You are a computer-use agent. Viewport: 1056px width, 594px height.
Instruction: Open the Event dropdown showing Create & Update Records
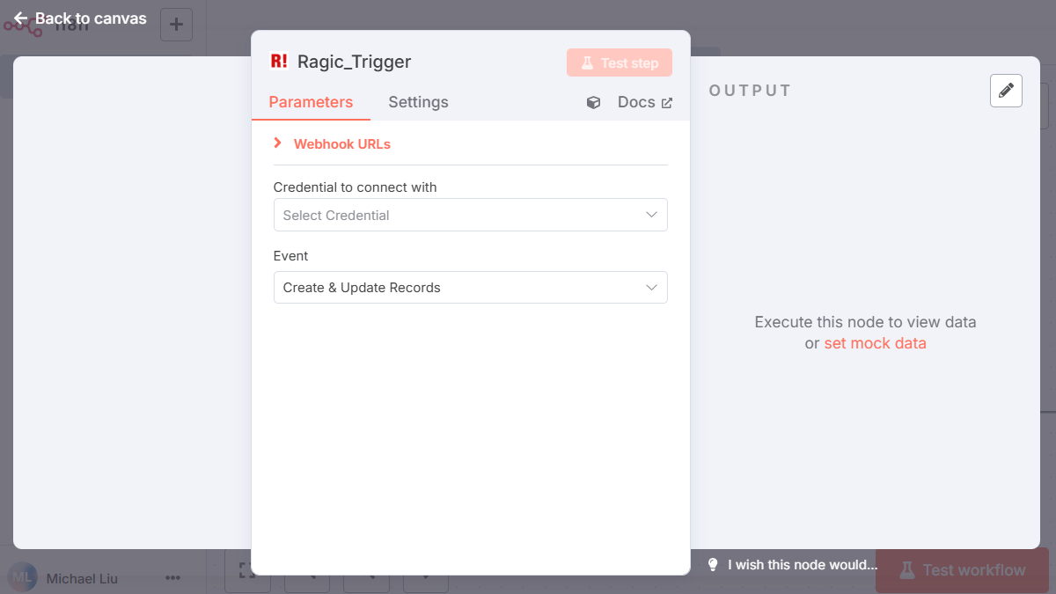click(471, 288)
